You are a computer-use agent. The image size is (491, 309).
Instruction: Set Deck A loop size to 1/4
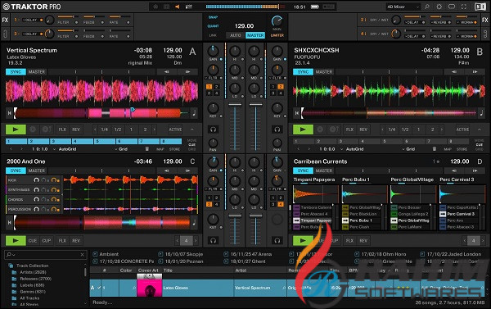105,130
